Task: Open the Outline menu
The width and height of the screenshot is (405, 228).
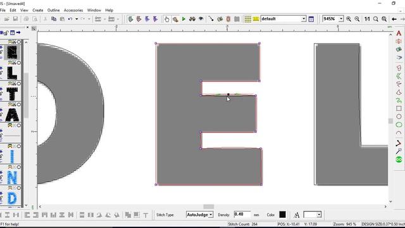Action: (x=53, y=10)
